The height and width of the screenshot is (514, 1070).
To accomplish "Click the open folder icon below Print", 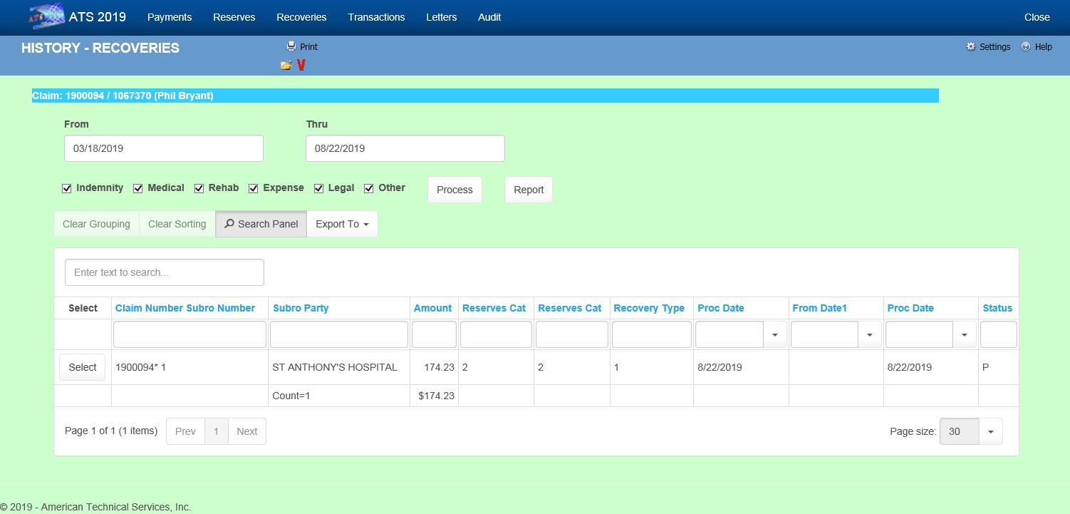I will tap(286, 66).
